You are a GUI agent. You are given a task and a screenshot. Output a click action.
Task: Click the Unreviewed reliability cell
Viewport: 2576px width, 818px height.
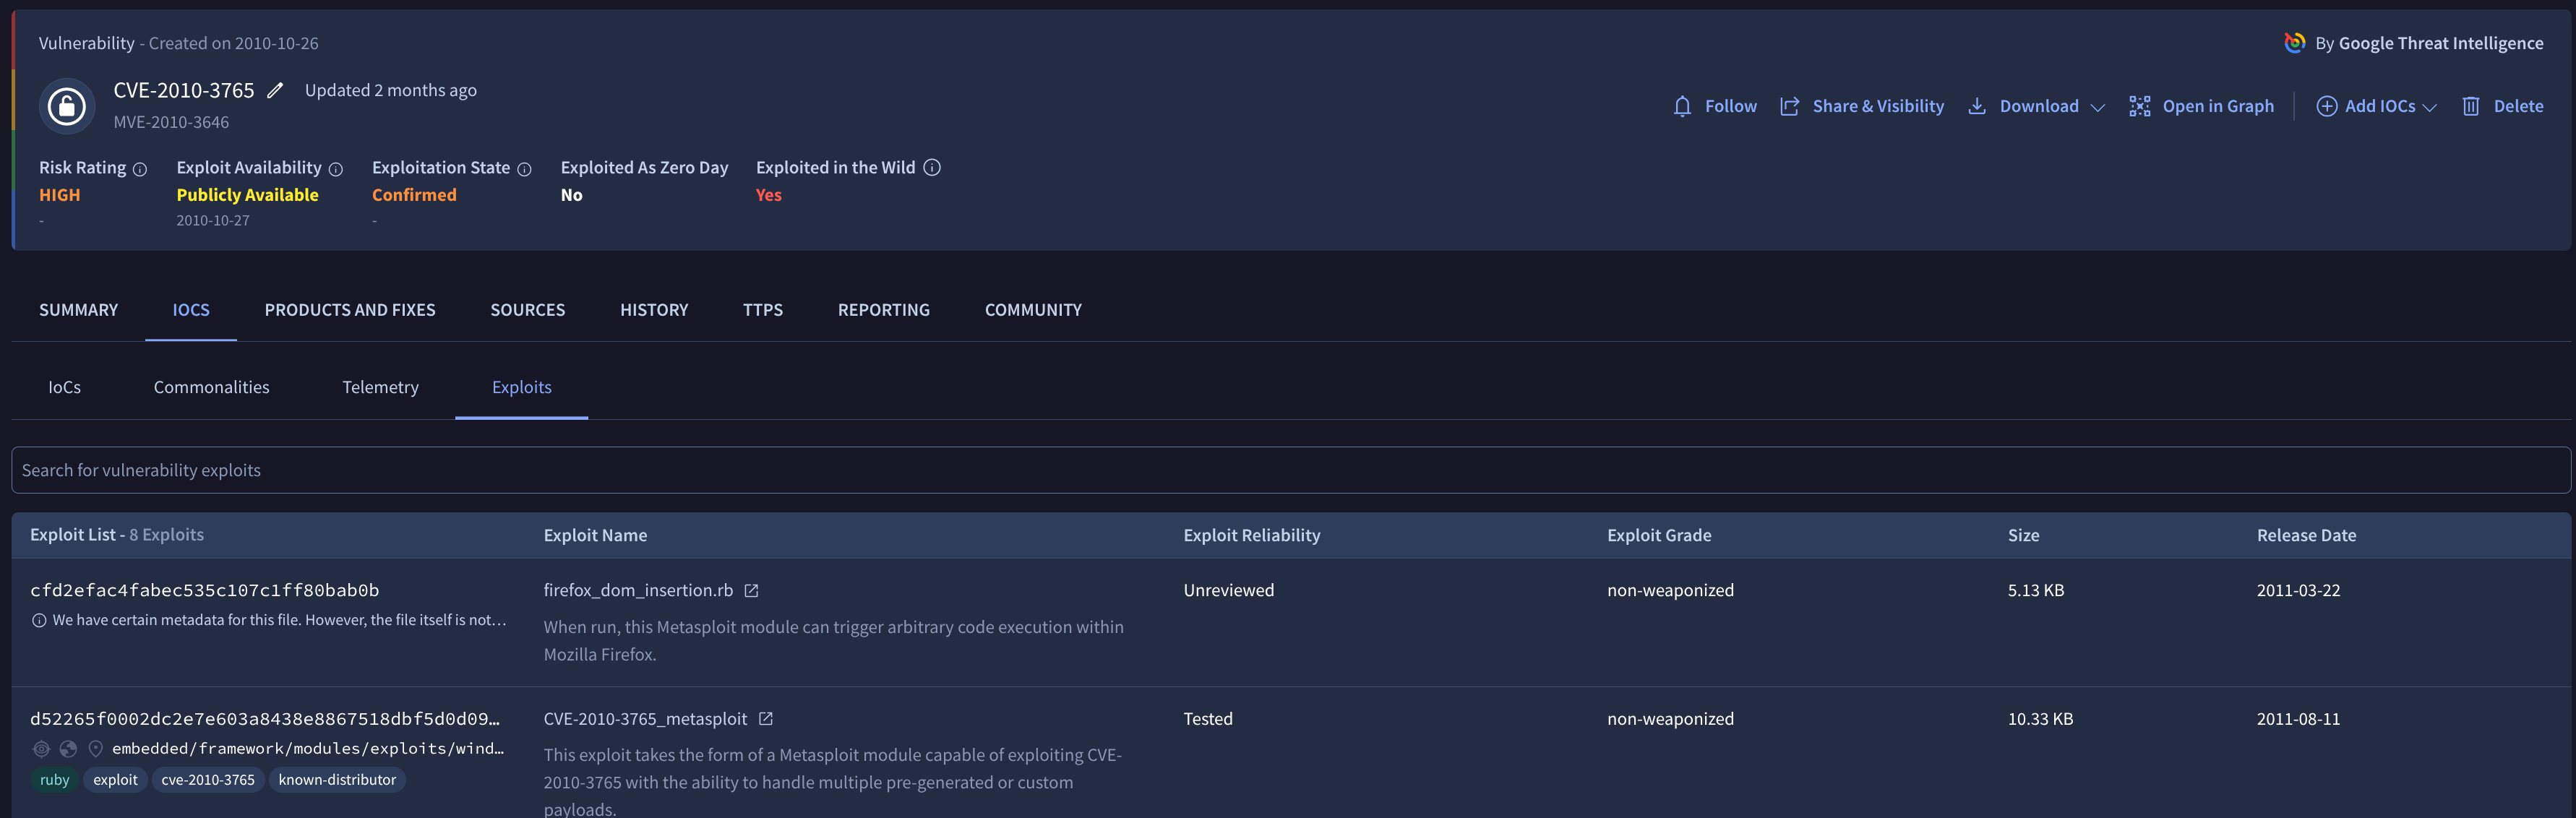pos(1228,590)
